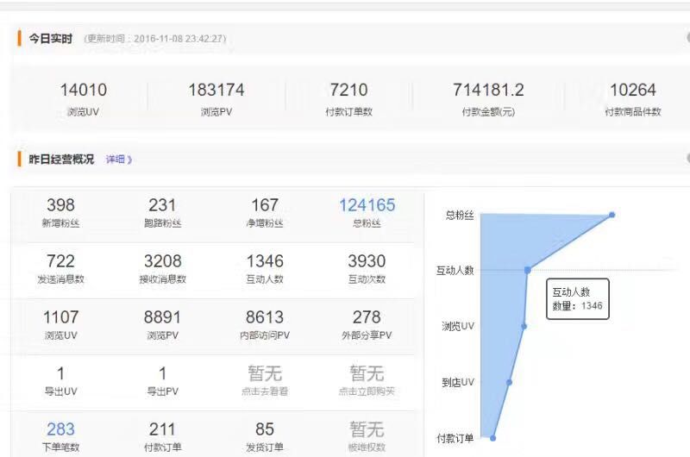690x457 pixels.
Task: Click the 到店UV chart axis label
Action: (458, 382)
